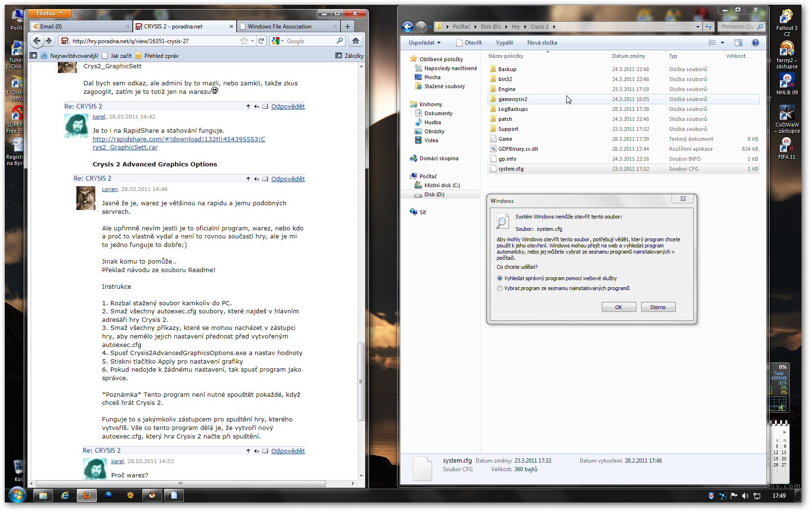Image resolution: width=810 pixels, height=511 pixels.
Task: Open Explorer help
Action: coord(755,43)
